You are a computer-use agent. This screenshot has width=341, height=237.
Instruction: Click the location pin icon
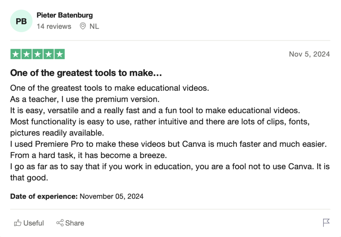tap(83, 26)
